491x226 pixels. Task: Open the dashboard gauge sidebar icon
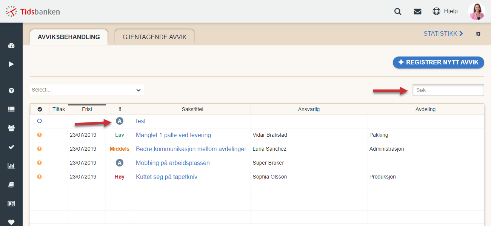click(x=11, y=46)
